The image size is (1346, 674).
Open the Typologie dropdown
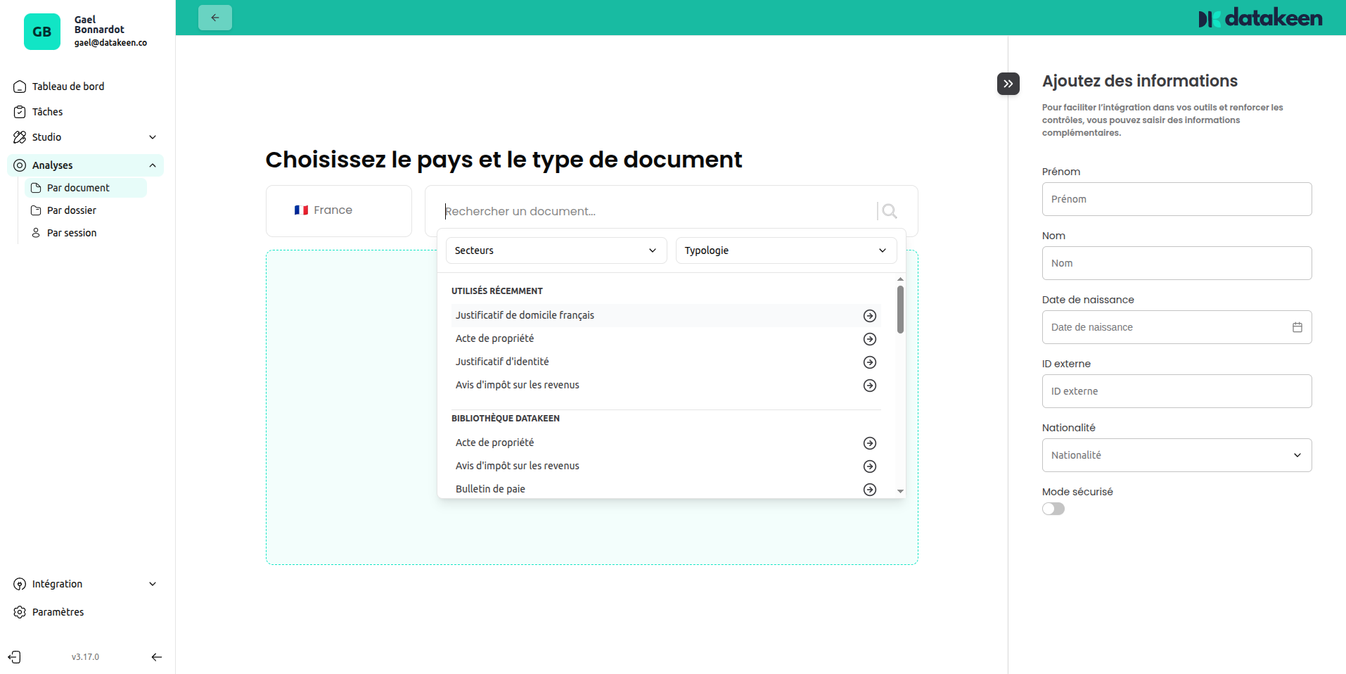tap(785, 250)
